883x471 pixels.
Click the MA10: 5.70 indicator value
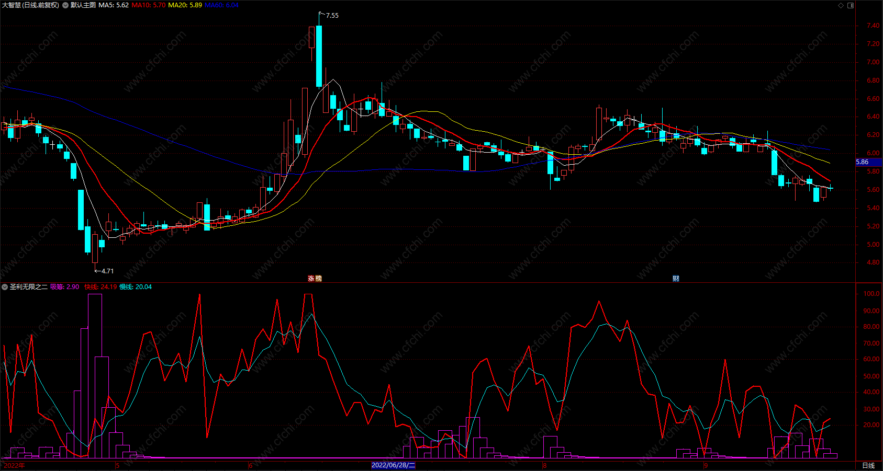click(x=149, y=5)
